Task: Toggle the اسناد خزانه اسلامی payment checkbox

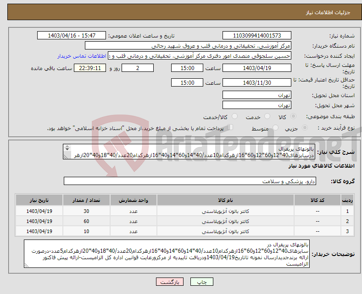Action: pyautogui.click(x=230, y=127)
